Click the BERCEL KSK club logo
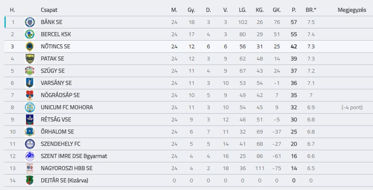 (x=30, y=34)
